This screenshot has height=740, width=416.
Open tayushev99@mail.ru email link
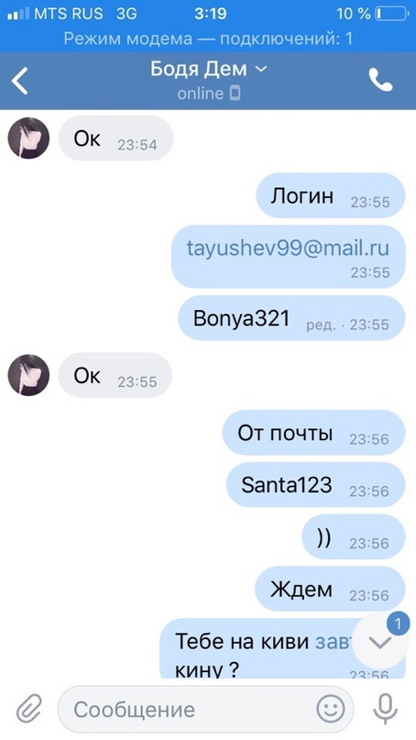pyautogui.click(x=289, y=249)
